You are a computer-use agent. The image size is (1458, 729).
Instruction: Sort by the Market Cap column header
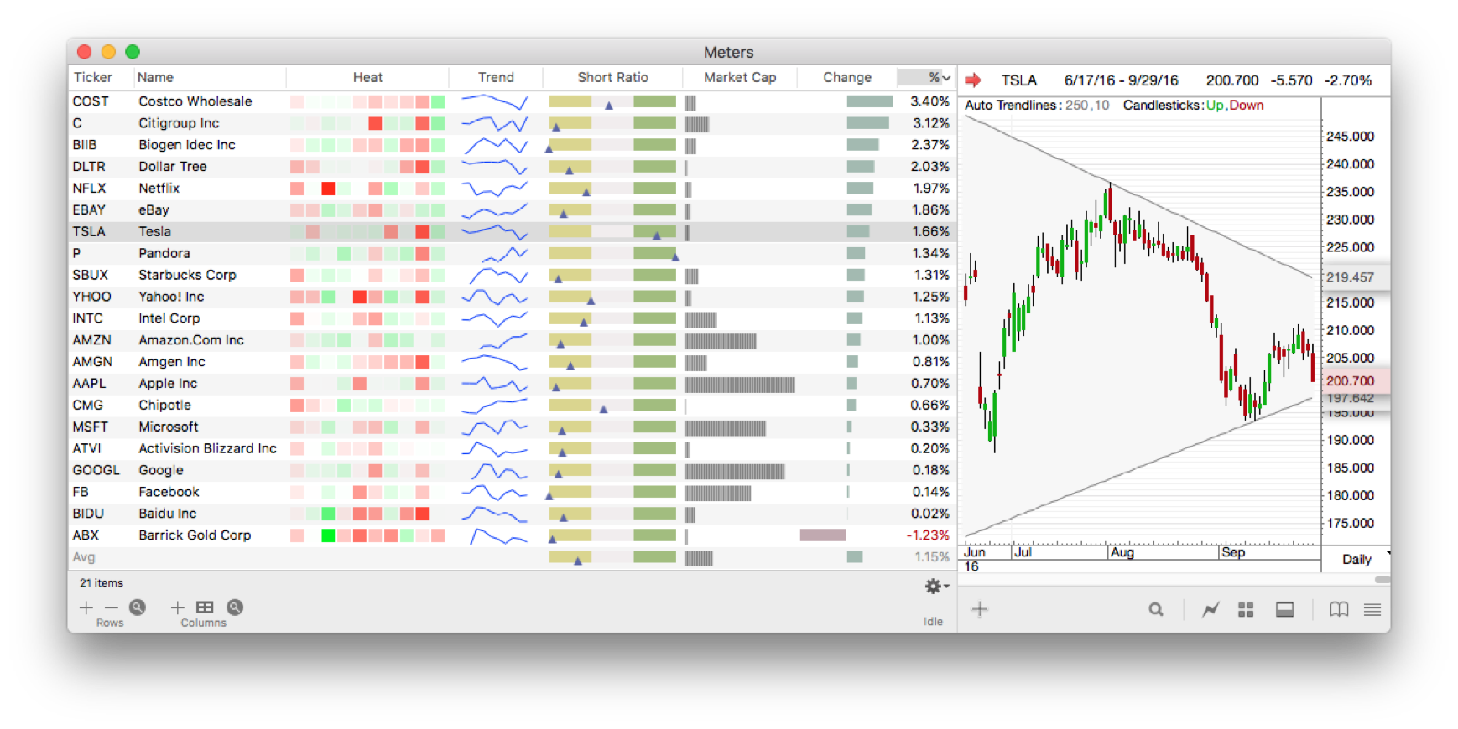coord(739,77)
